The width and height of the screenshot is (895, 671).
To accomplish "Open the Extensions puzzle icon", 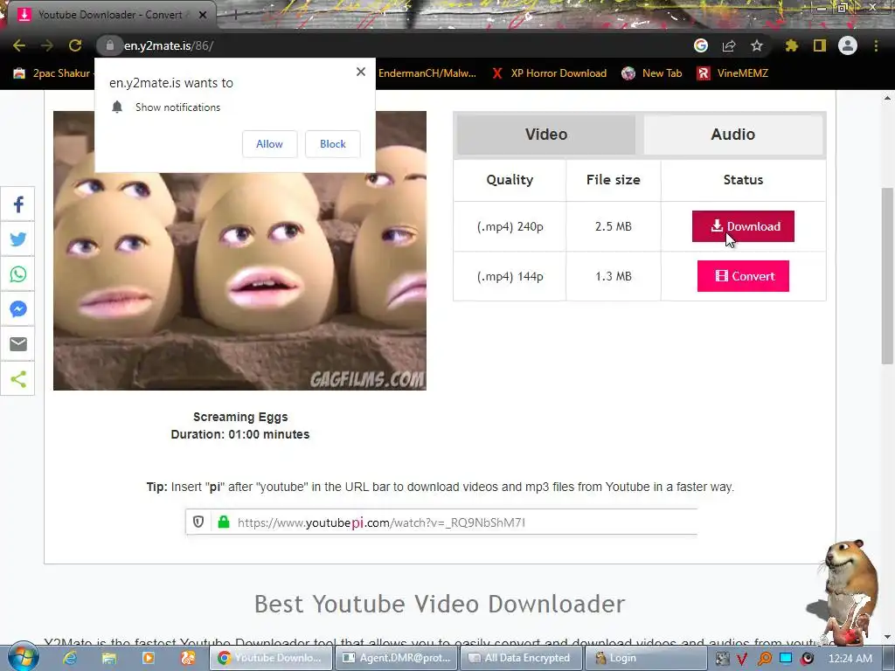I will pos(791,45).
